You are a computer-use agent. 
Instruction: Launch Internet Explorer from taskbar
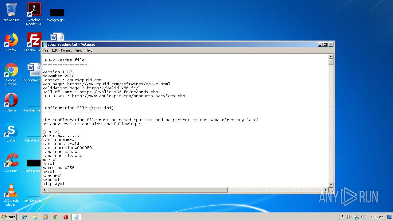[x=25, y=217]
